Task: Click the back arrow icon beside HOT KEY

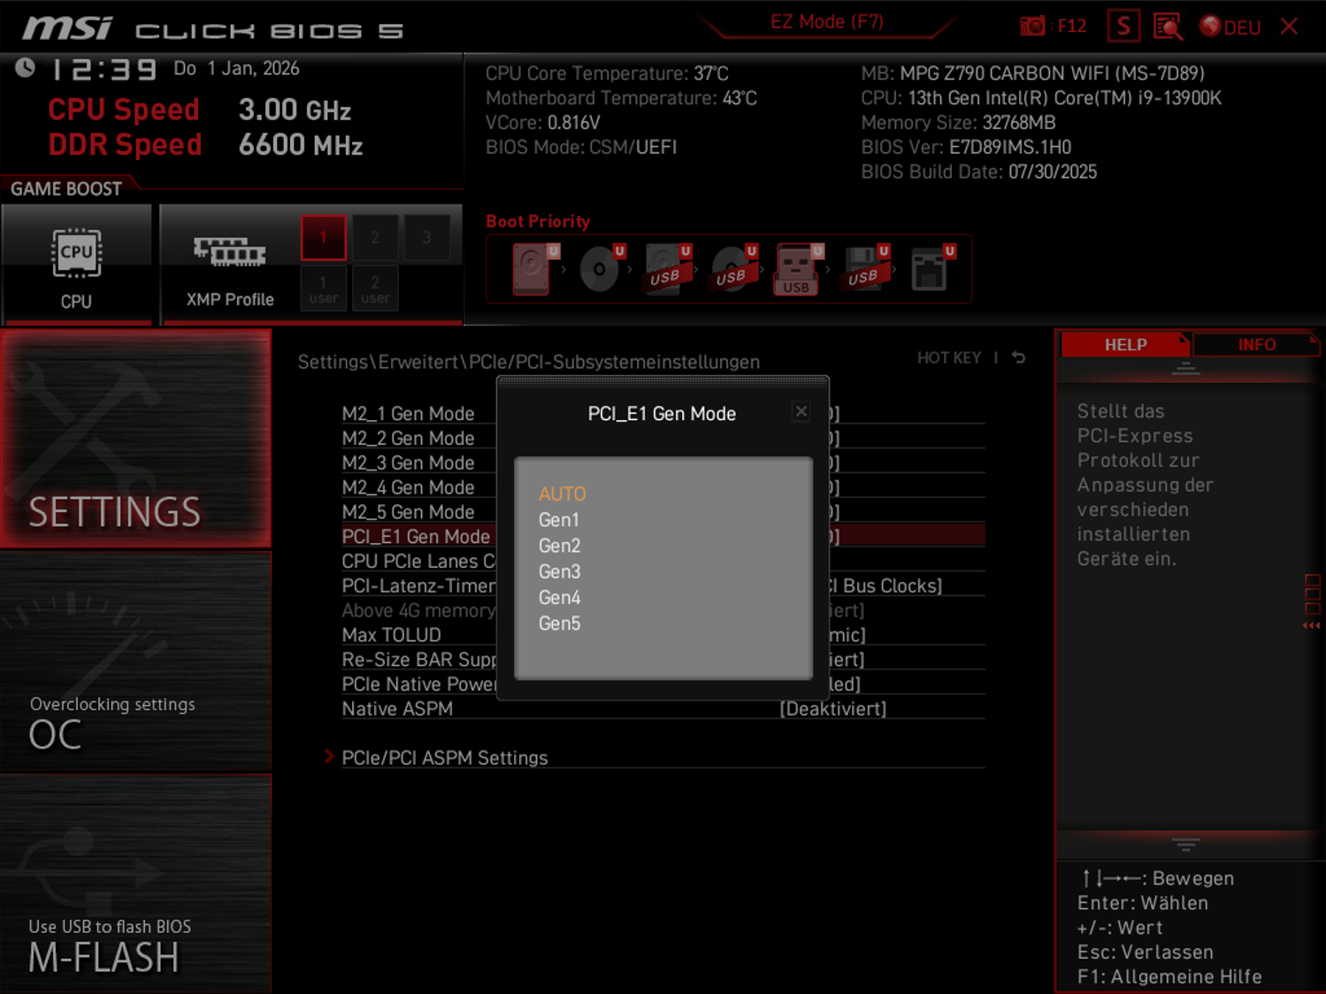Action: (x=1019, y=357)
